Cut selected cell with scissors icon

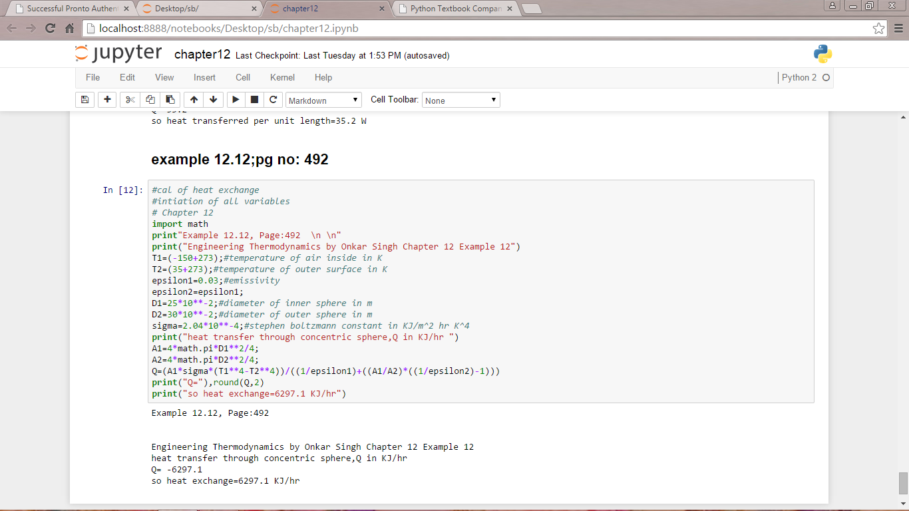(x=130, y=100)
